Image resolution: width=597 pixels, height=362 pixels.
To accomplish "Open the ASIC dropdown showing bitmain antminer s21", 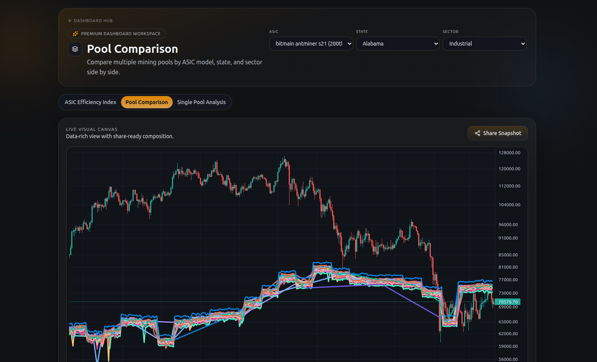I will 311,44.
